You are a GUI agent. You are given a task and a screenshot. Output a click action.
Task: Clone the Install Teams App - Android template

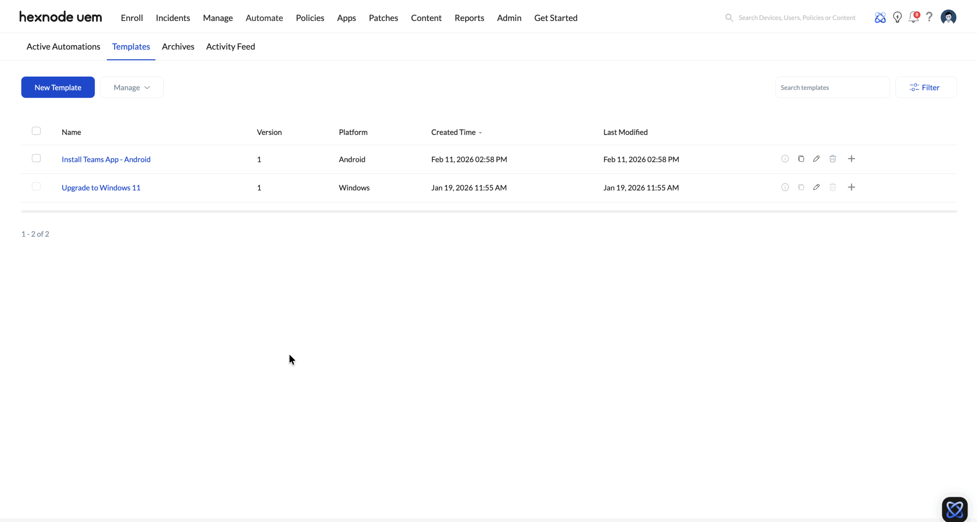click(801, 159)
